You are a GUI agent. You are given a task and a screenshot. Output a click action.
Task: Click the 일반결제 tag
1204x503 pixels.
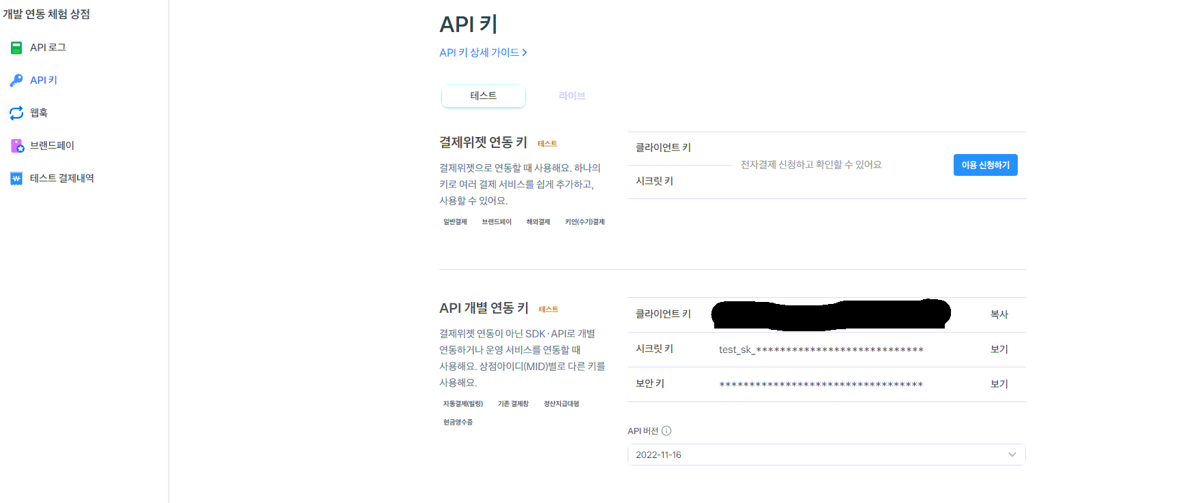pyautogui.click(x=455, y=222)
